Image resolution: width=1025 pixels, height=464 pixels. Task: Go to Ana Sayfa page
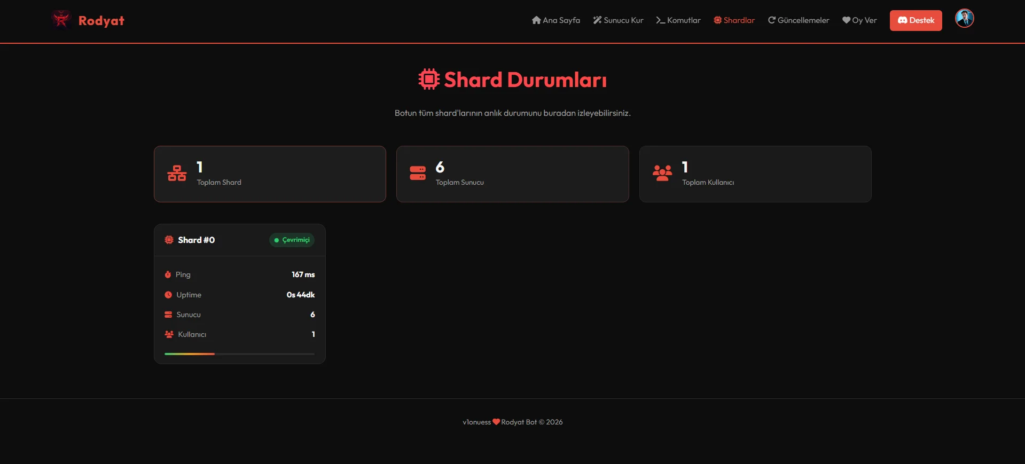coord(555,20)
